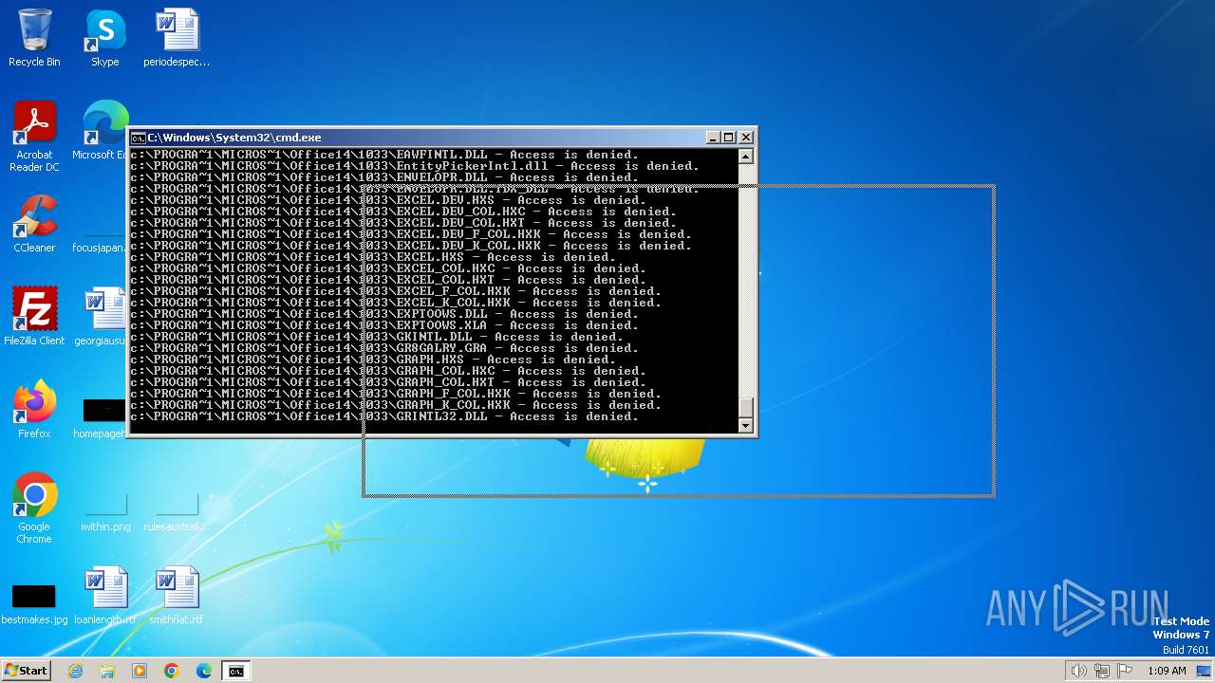Screen dimensions: 1215x683
Task: Open Chrome from the taskbar
Action: (x=172, y=671)
